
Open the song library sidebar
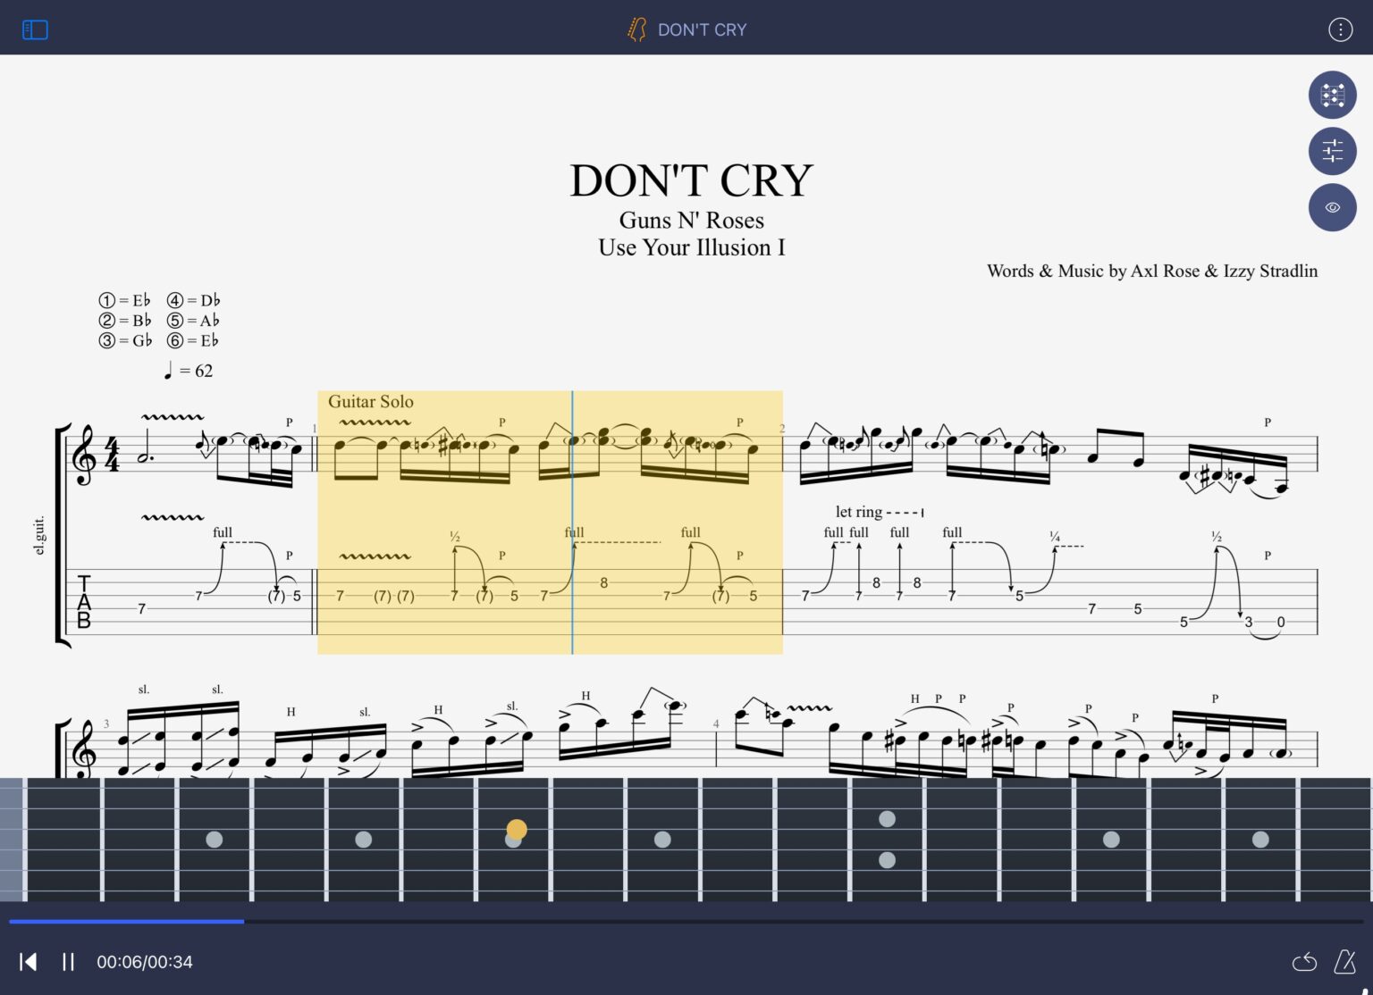coord(35,29)
